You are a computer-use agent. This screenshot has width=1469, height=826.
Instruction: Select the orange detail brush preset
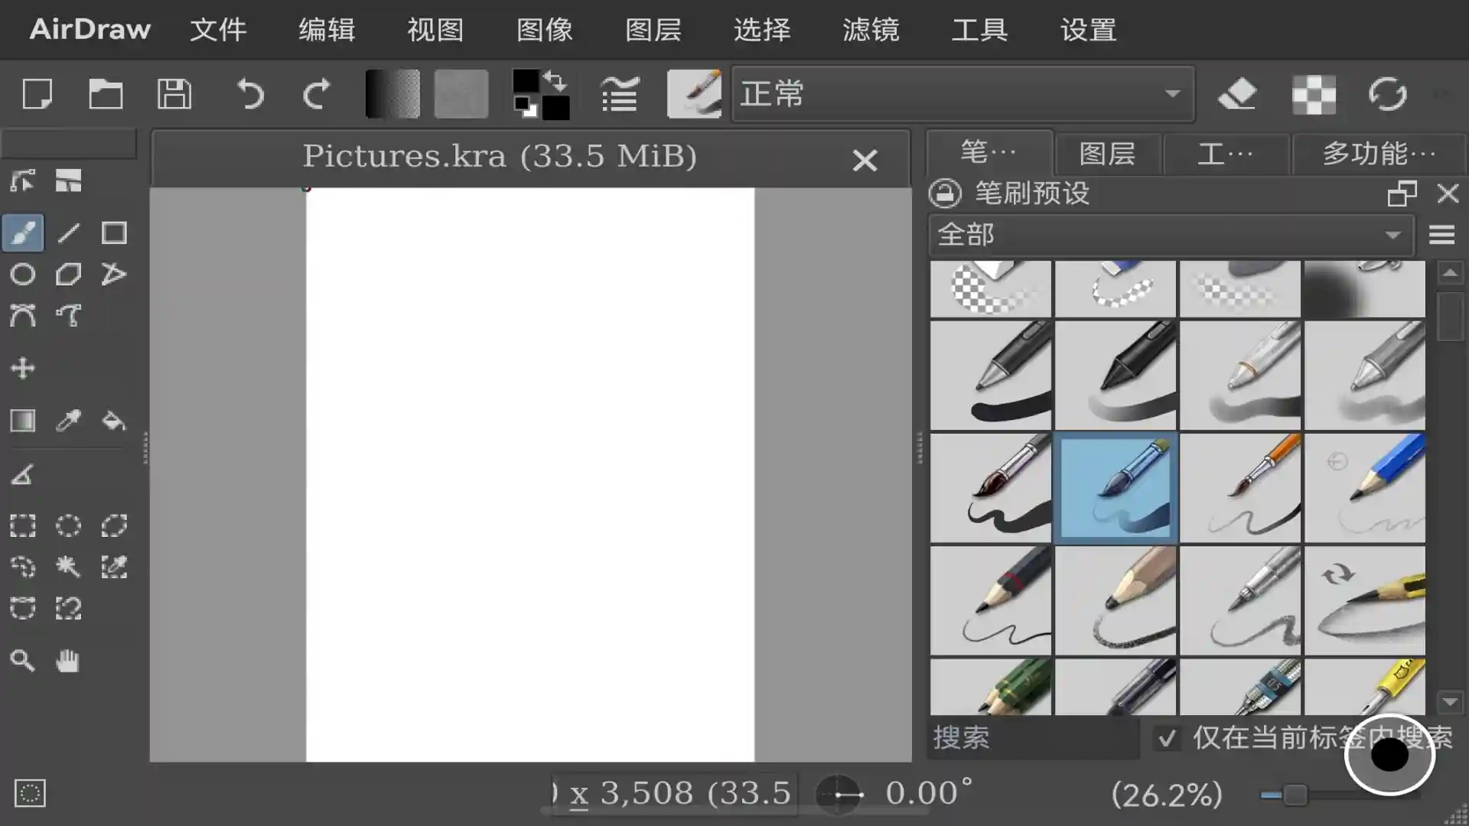1239,487
